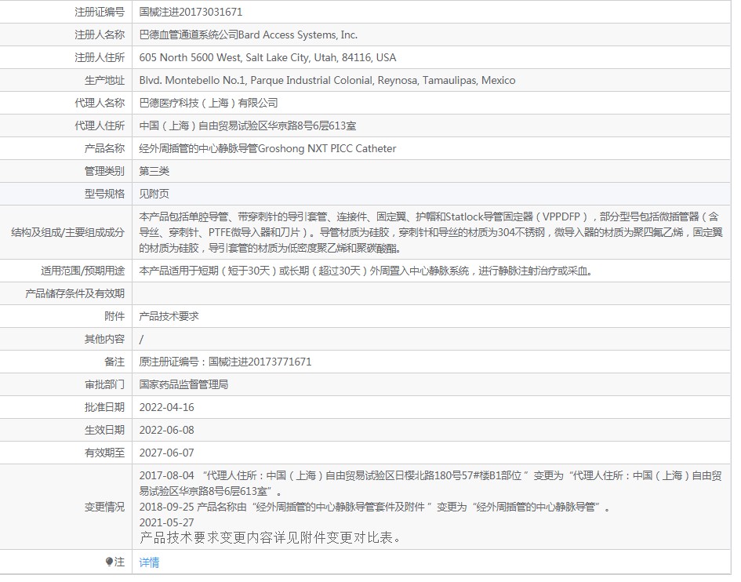Click the 备注 label
Screen dimensions: 741x582
tap(114, 362)
